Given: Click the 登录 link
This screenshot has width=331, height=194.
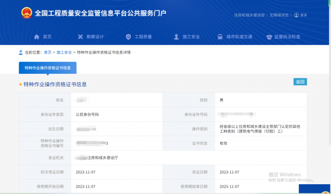Looking at the screenshot, I should (x=304, y=15).
